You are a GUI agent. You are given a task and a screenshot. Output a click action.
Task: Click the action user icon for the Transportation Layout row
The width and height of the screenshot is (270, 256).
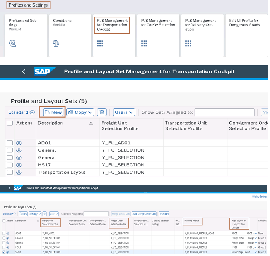coord(19,173)
